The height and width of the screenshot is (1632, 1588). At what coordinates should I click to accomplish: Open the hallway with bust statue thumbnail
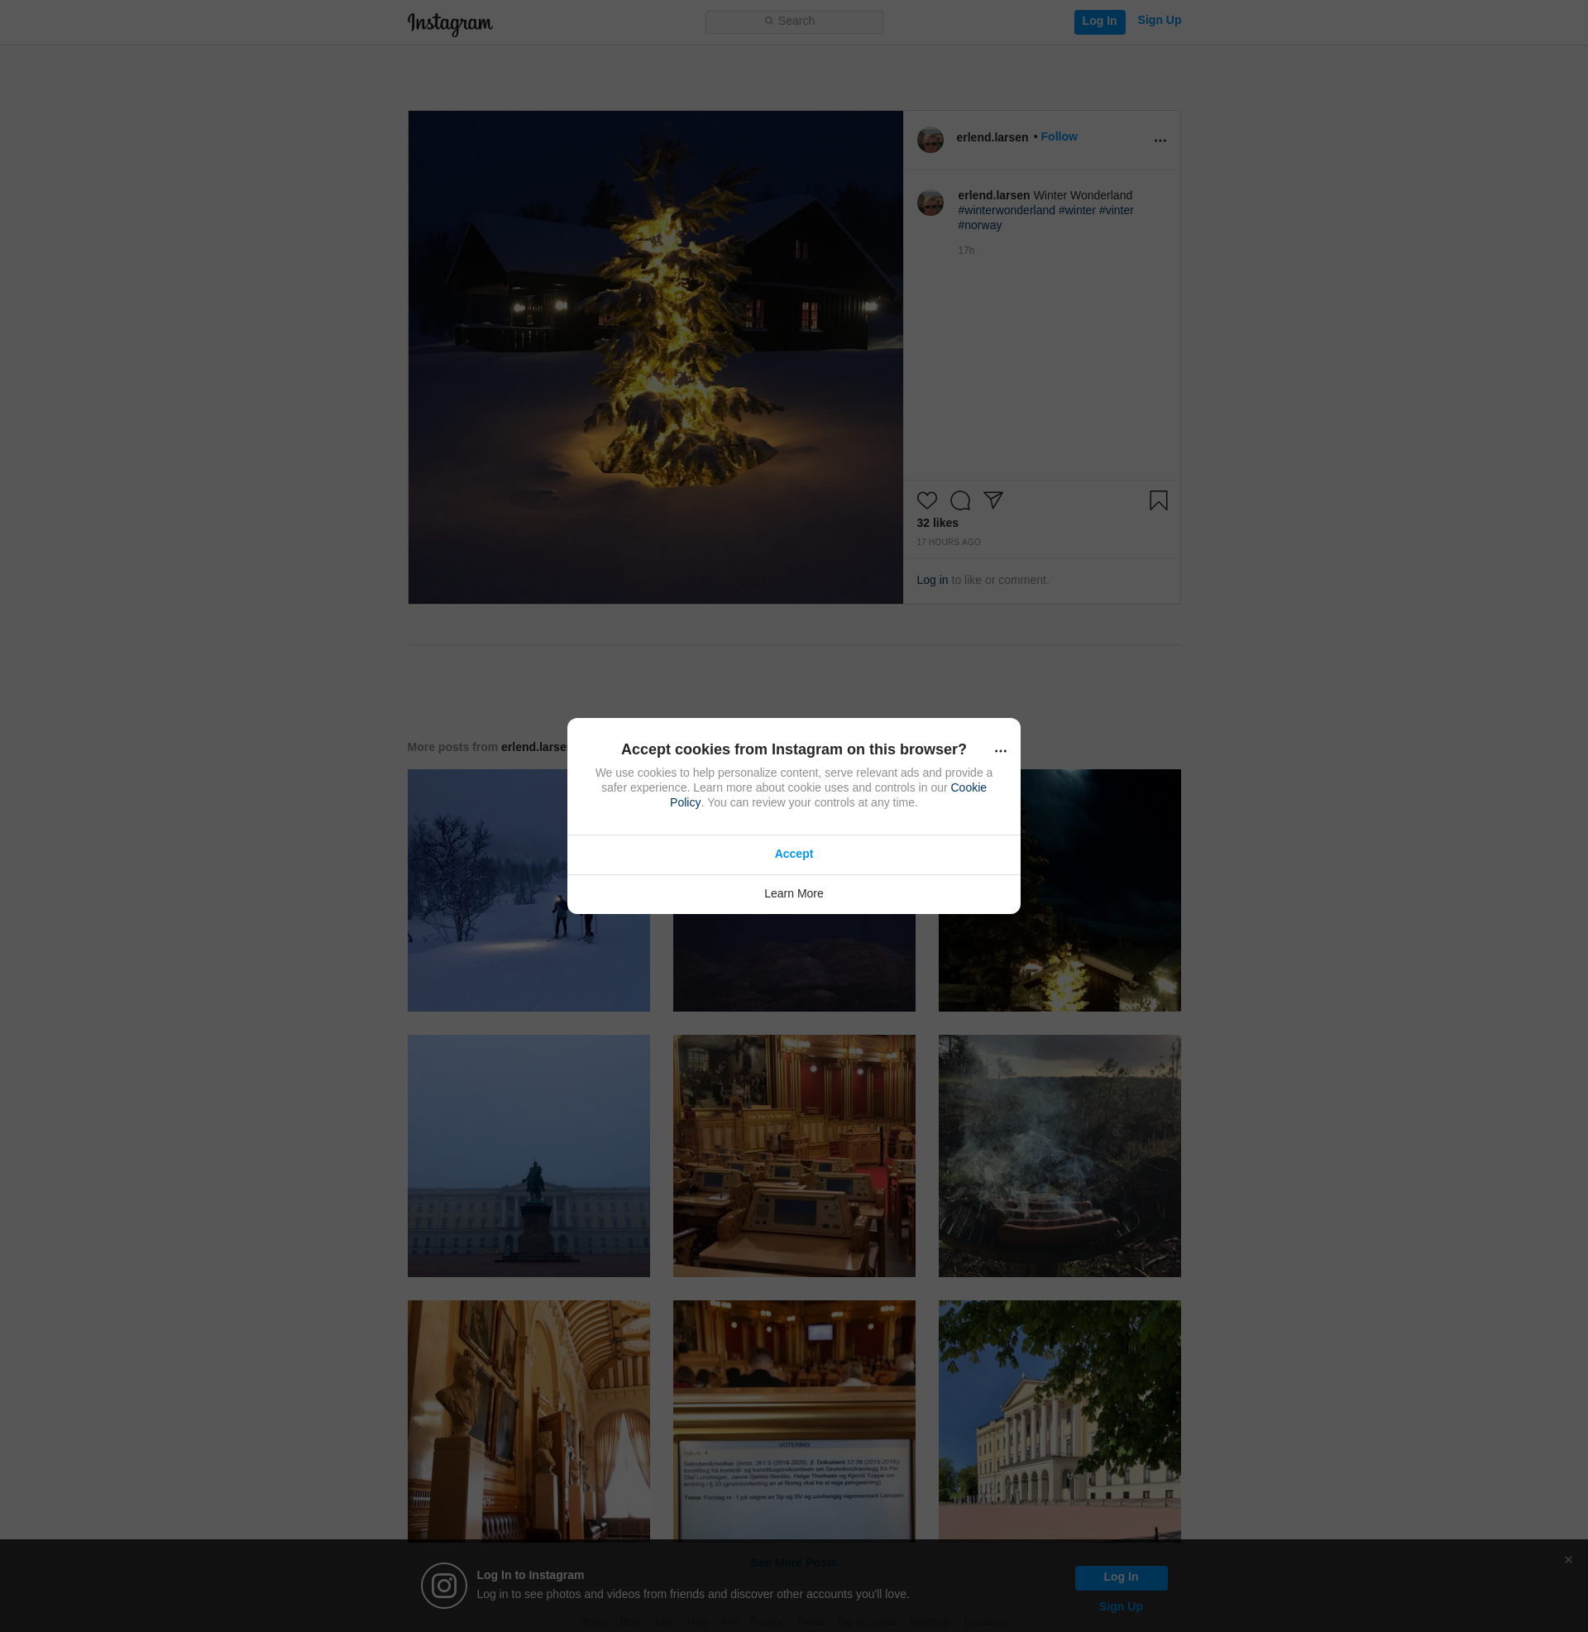528,1421
